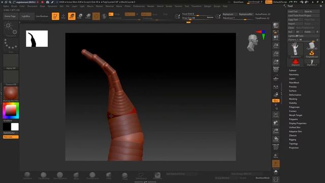
Task: Toggle PolyF line fill display
Action: click(276, 147)
